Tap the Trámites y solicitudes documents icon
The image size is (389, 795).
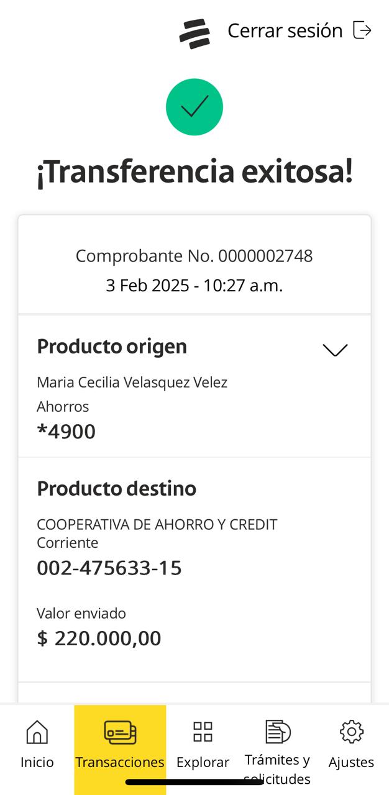tap(277, 731)
